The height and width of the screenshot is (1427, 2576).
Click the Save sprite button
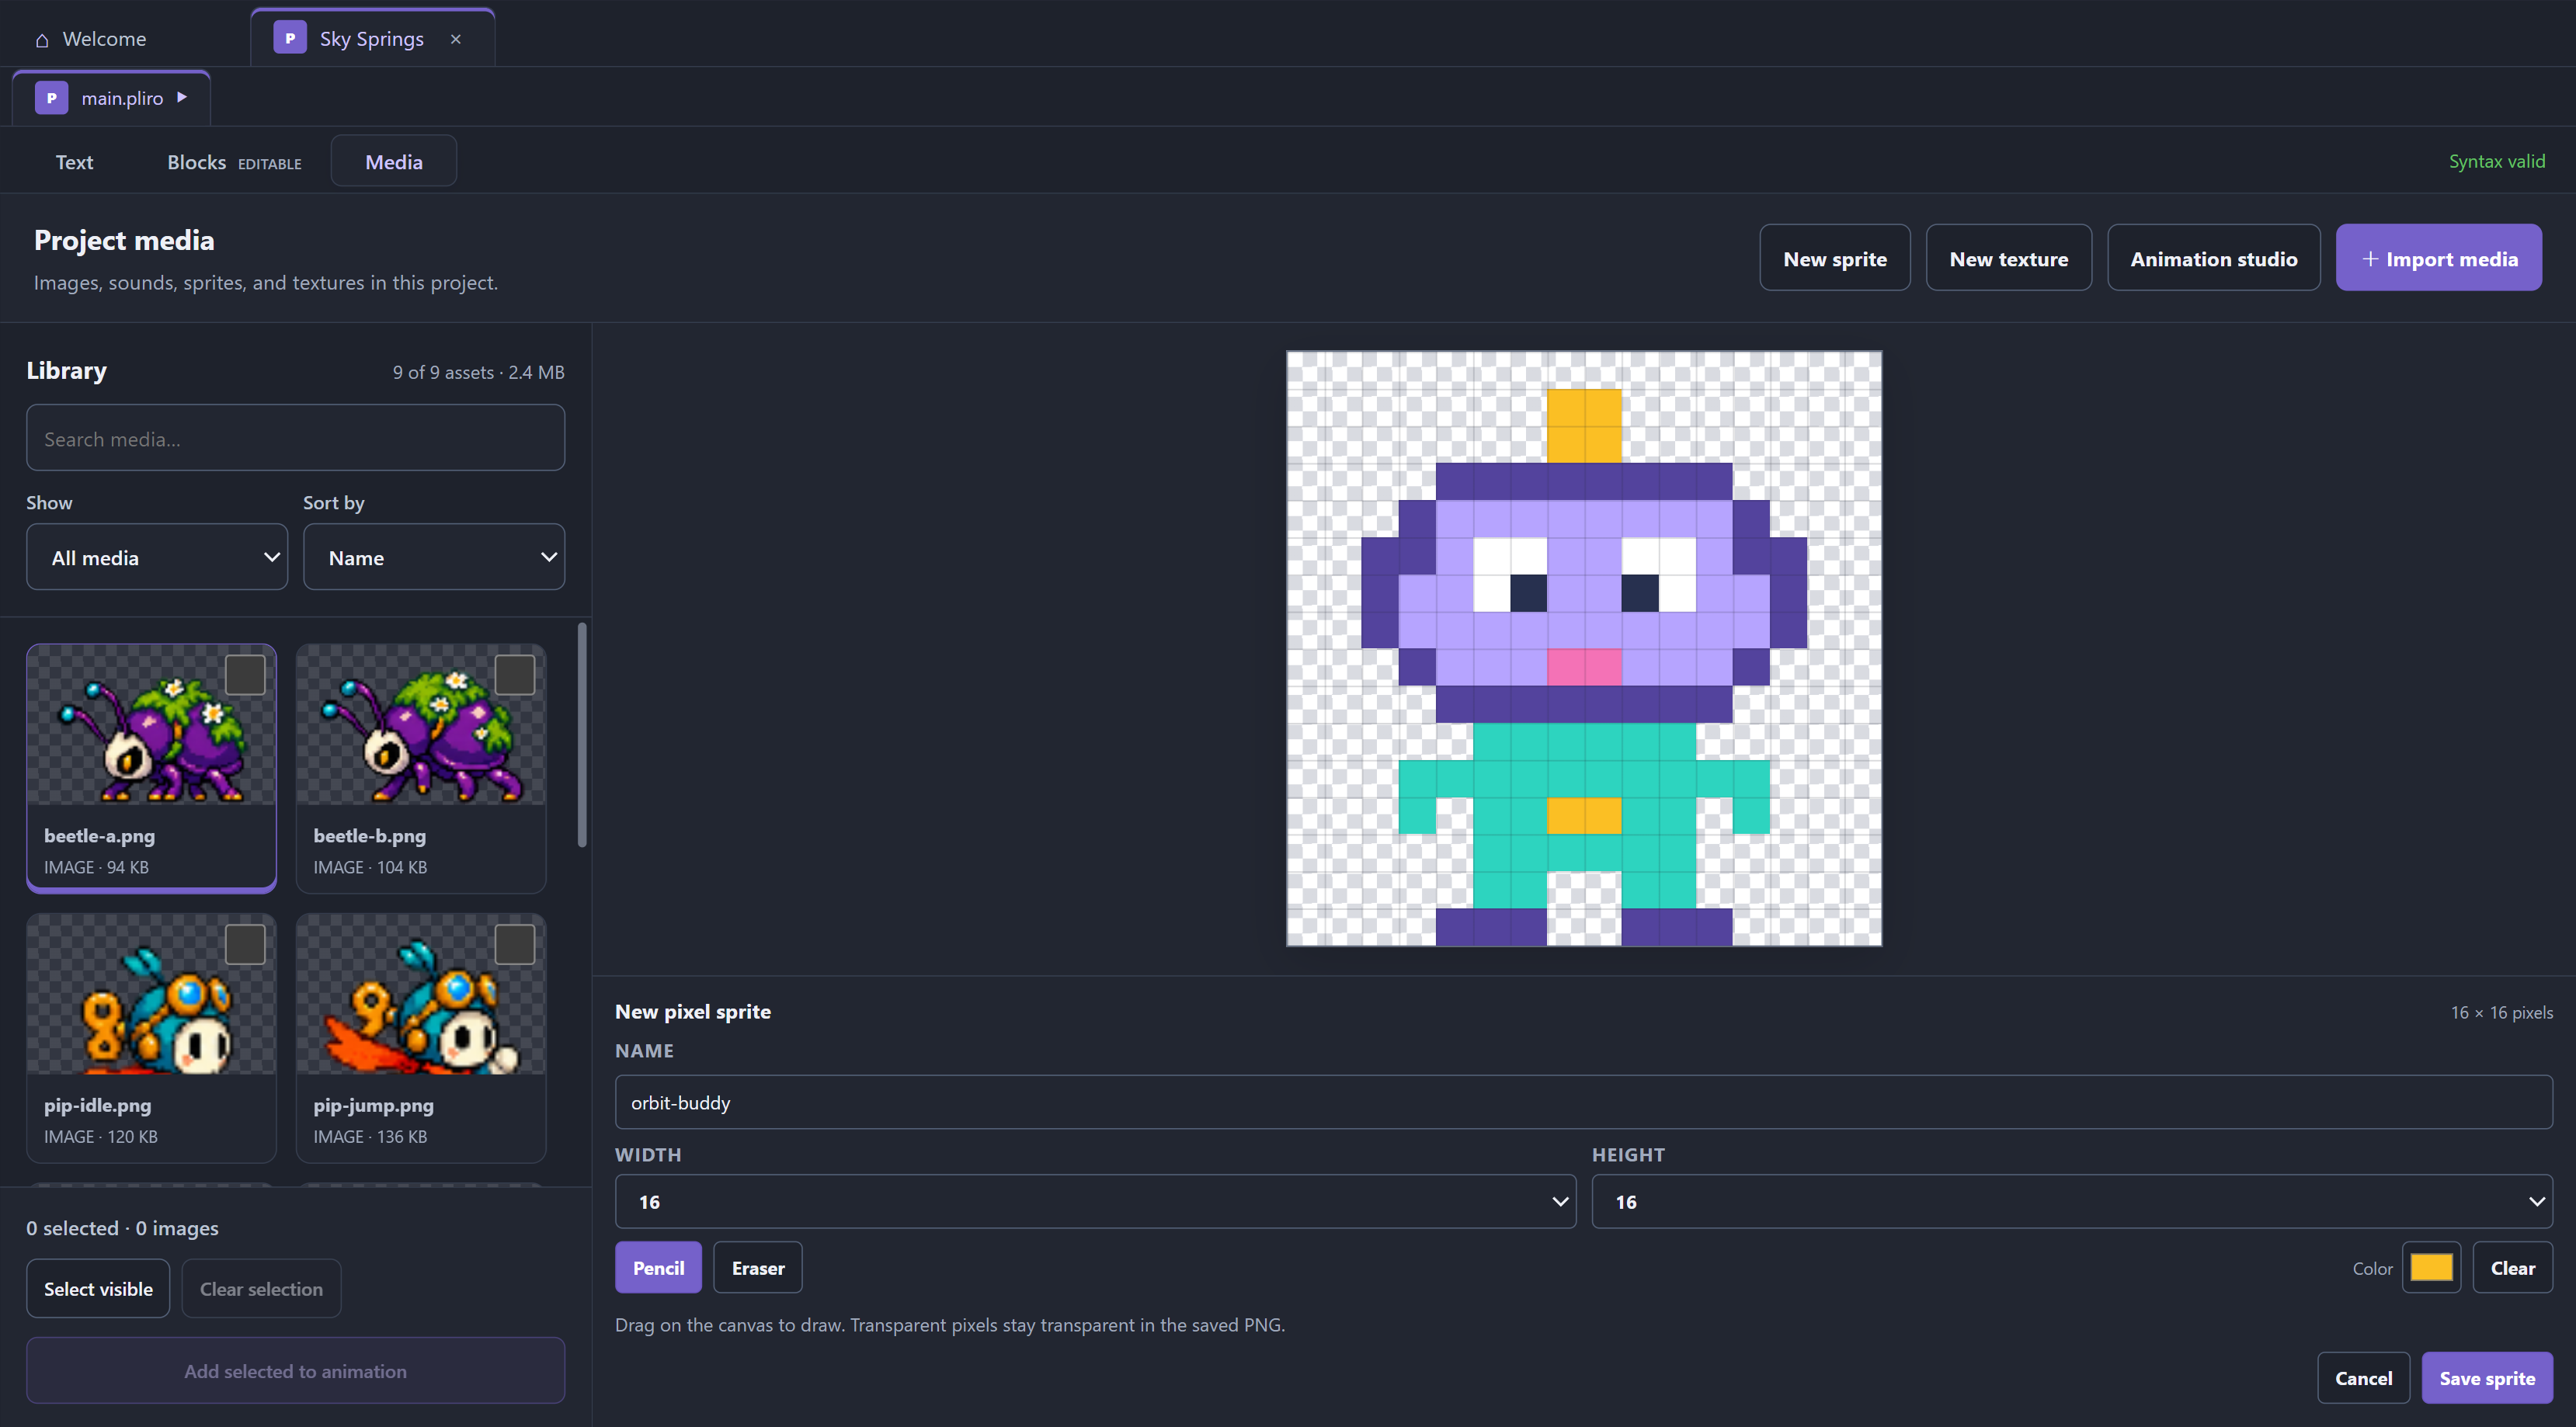2487,1377
